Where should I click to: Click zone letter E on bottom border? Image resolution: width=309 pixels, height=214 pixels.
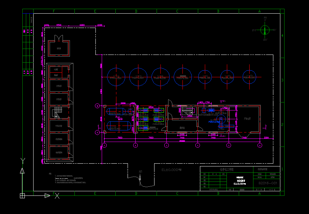[x=95, y=193]
